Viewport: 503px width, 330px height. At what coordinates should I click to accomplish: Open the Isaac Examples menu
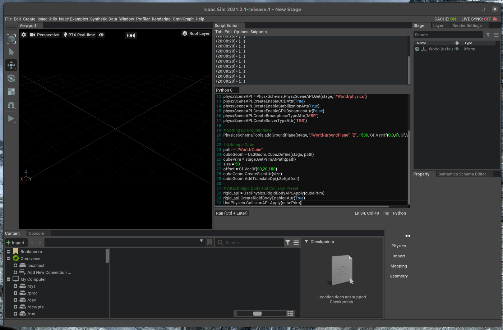coord(74,19)
